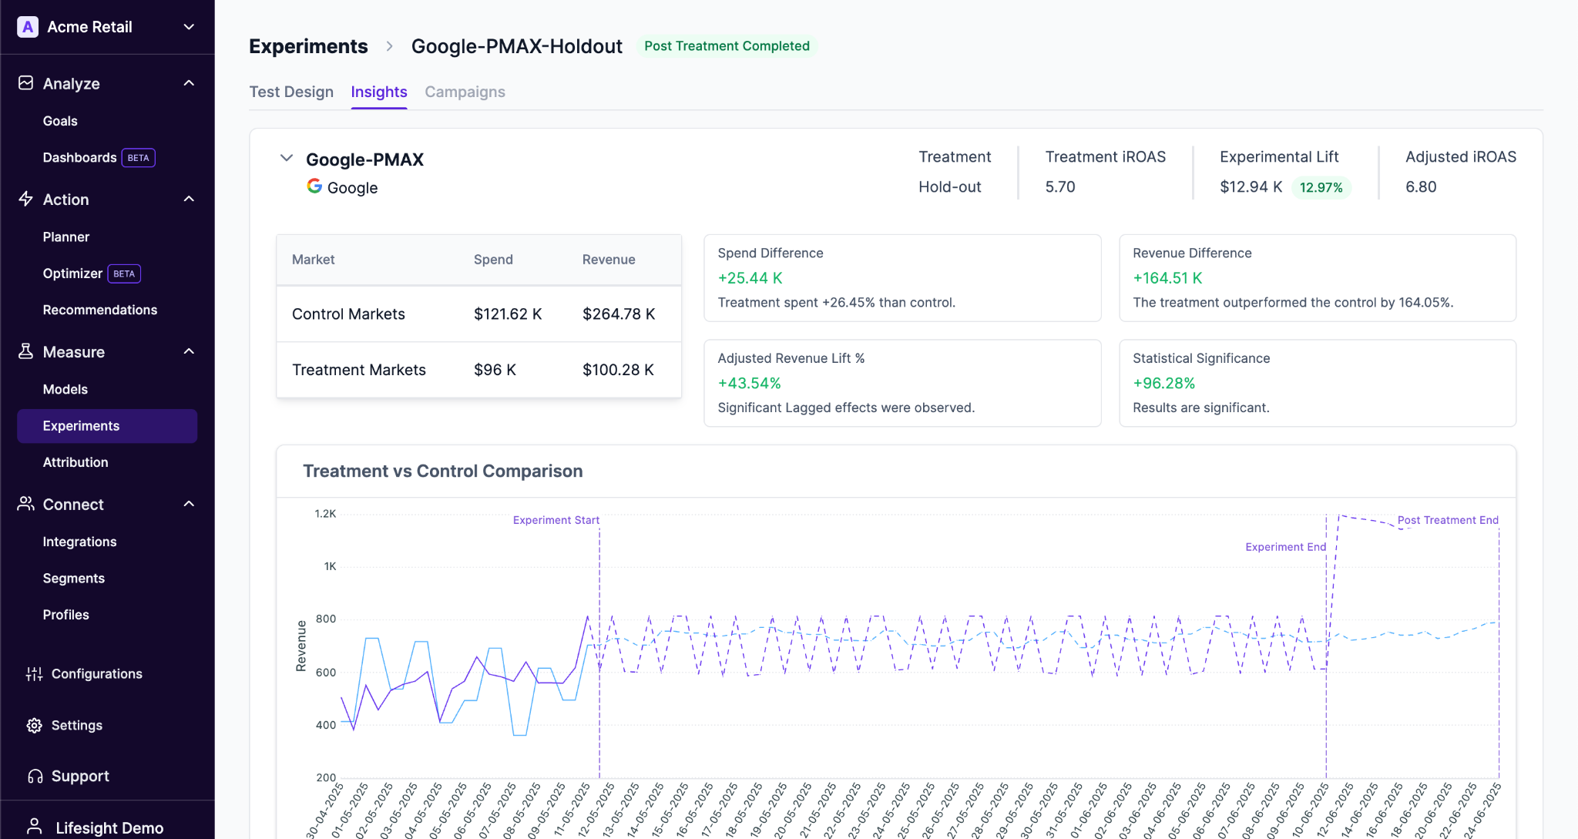Switch to the Test Design tab
This screenshot has height=839, width=1578.
(291, 92)
